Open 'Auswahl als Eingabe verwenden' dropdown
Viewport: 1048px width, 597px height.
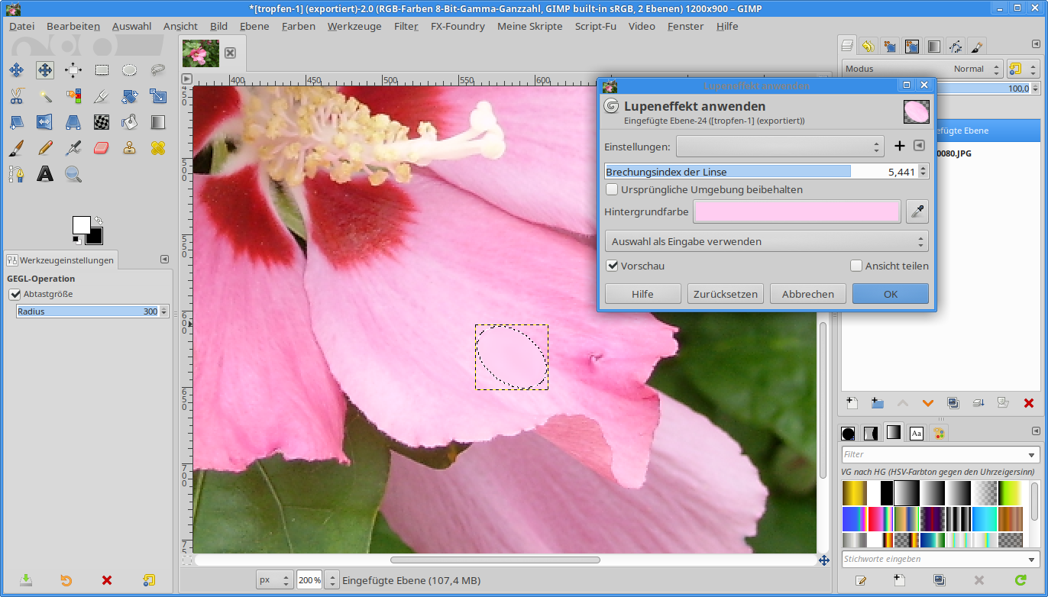point(766,241)
